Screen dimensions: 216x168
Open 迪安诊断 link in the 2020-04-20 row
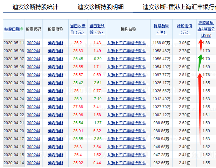point(55,131)
